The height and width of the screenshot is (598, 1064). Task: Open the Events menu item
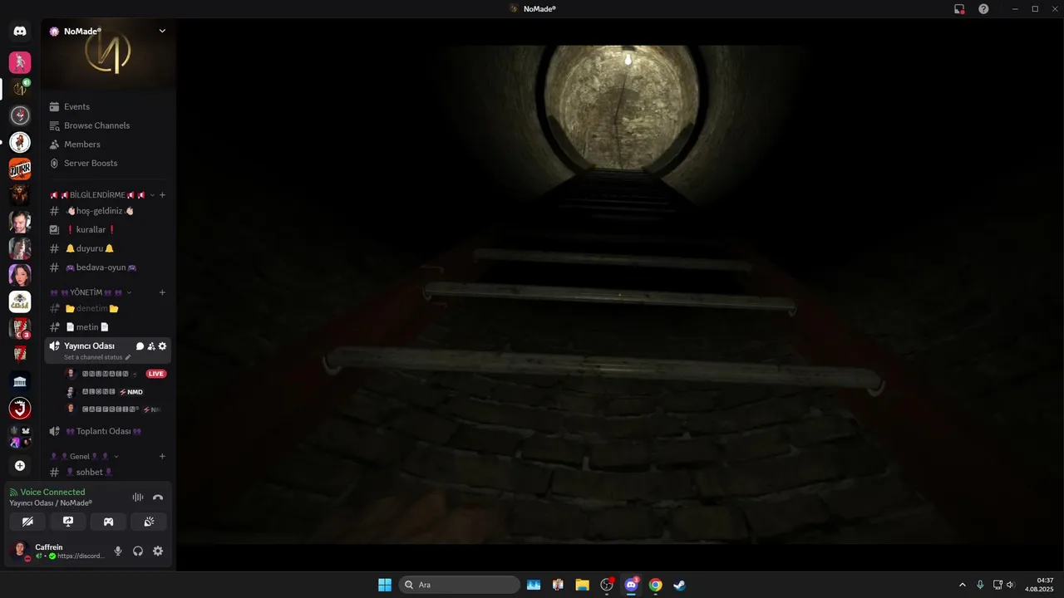(x=108, y=106)
